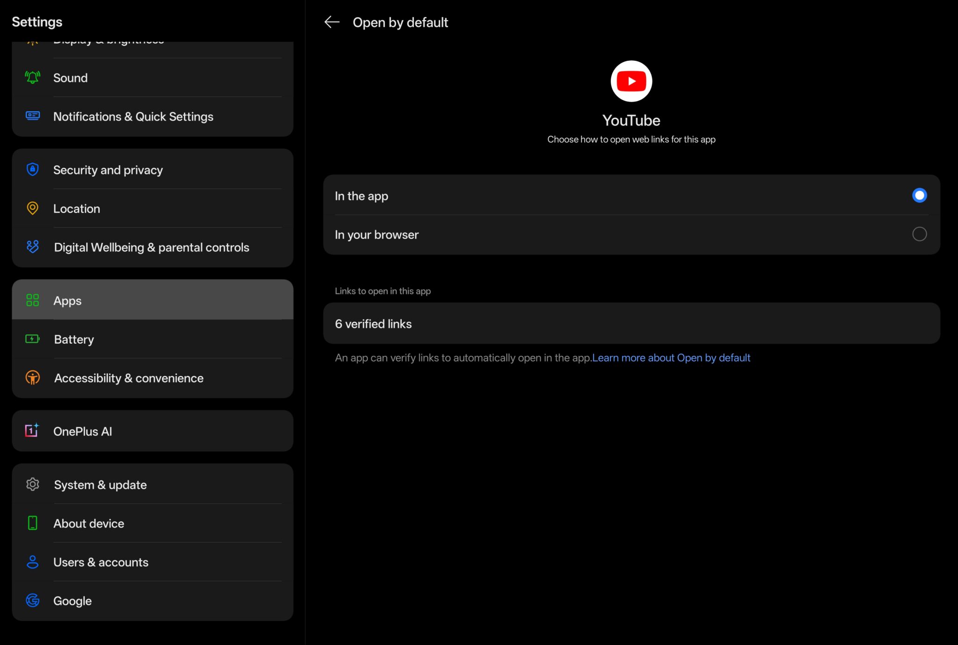Image resolution: width=958 pixels, height=645 pixels.
Task: Open Digital Wellbeing & parental controls
Action: (152, 247)
